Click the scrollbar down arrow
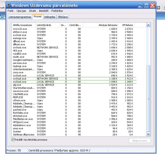The height and width of the screenshot is (163, 165). pos(148,134)
